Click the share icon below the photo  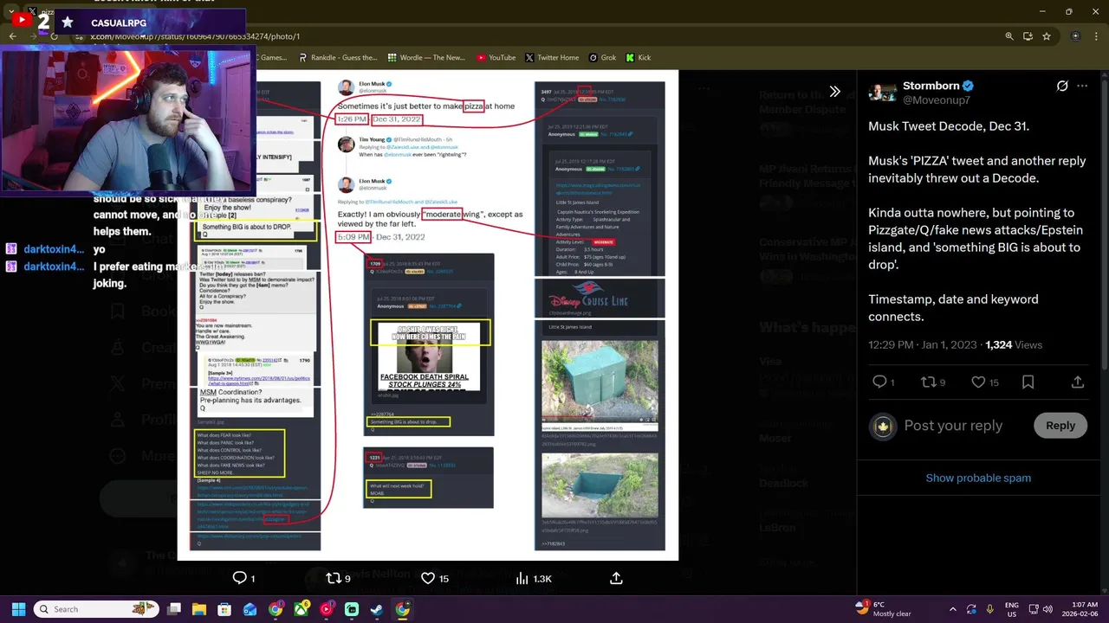coord(617,578)
